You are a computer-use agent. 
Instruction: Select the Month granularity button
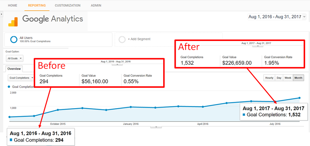[x=298, y=78]
